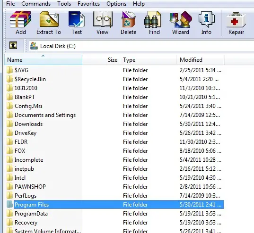Select the Incomplete folder icon
Image resolution: width=254 pixels, height=233 pixels.
tap(10, 159)
